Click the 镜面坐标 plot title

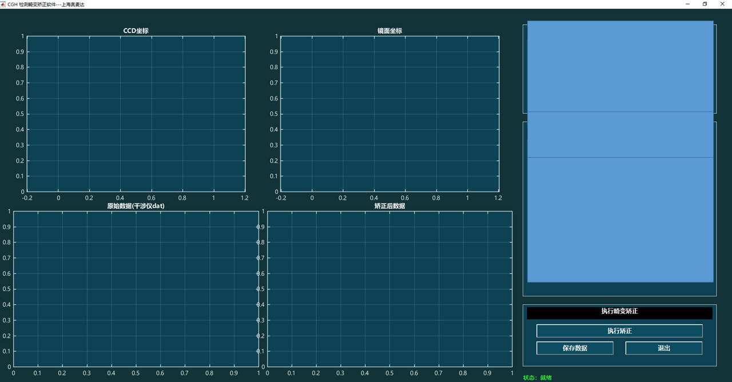389,31
